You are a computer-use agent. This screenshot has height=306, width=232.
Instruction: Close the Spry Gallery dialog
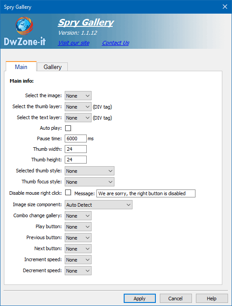pyautogui.click(x=225, y=7)
